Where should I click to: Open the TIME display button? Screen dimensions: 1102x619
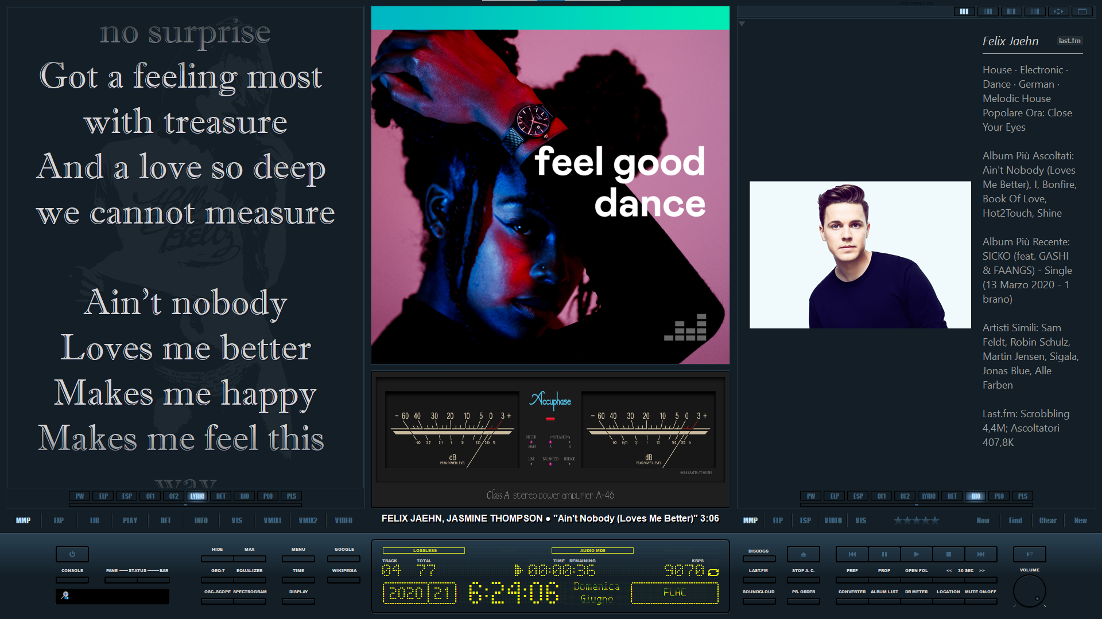pos(298,579)
